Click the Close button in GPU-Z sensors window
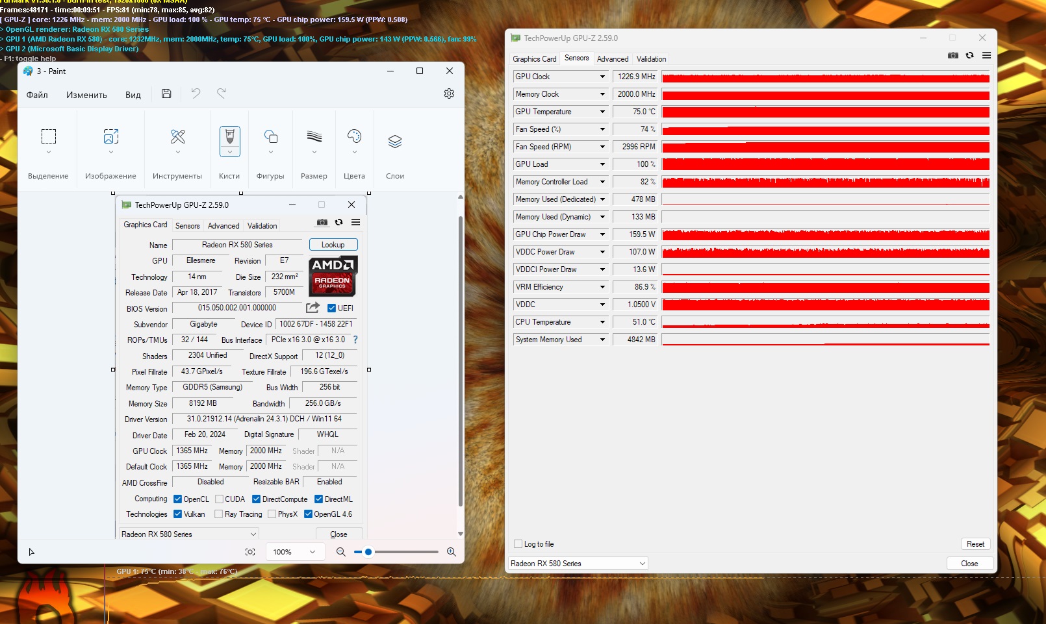Screen dimensions: 1046x624 point(969,564)
